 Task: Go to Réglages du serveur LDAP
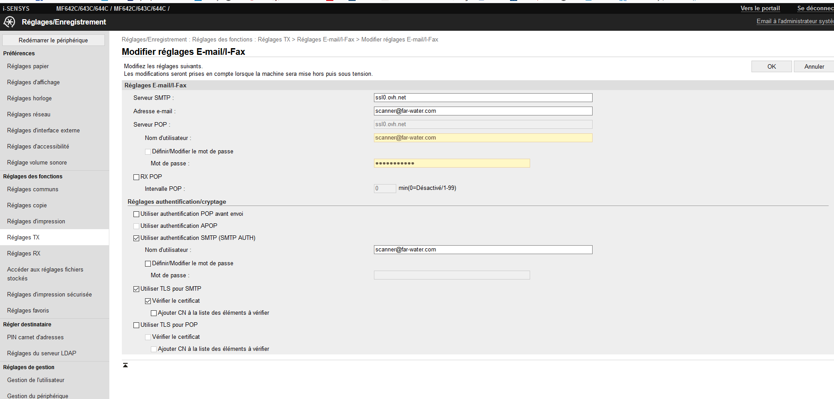tap(41, 354)
